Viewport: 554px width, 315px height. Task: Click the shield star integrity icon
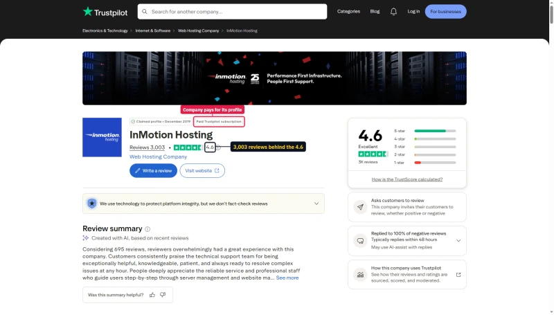pyautogui.click(x=92, y=204)
